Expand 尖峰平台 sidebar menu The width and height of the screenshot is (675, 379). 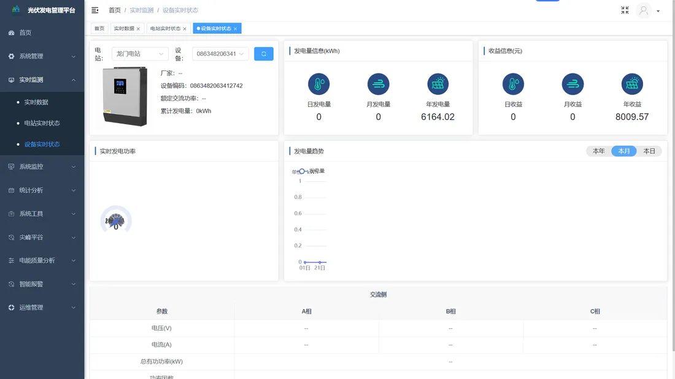point(42,237)
